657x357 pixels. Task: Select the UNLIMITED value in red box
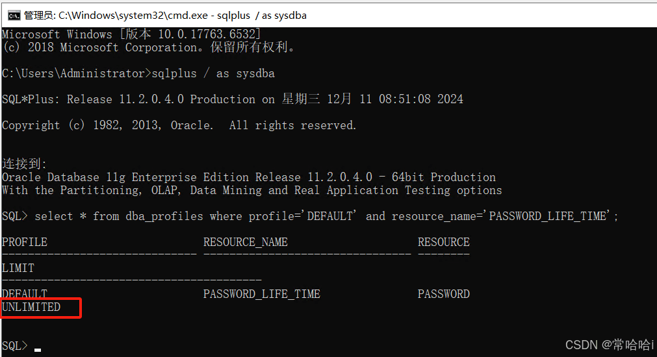31,307
